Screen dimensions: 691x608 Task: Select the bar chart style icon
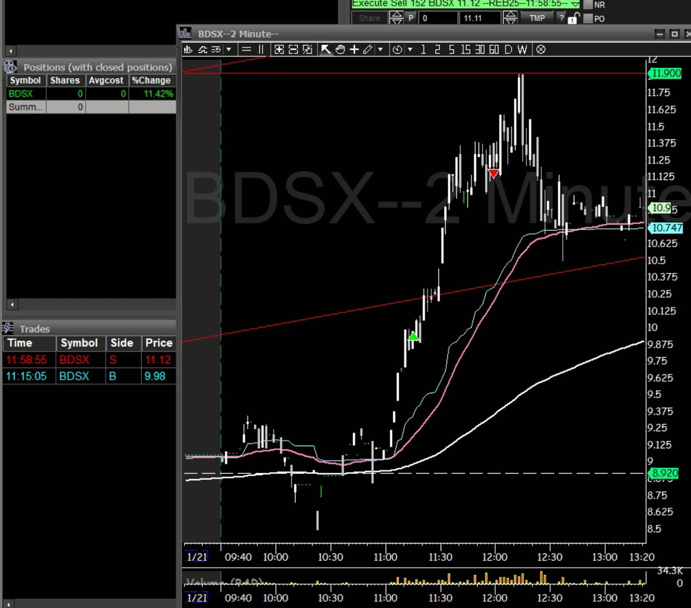[x=188, y=50]
